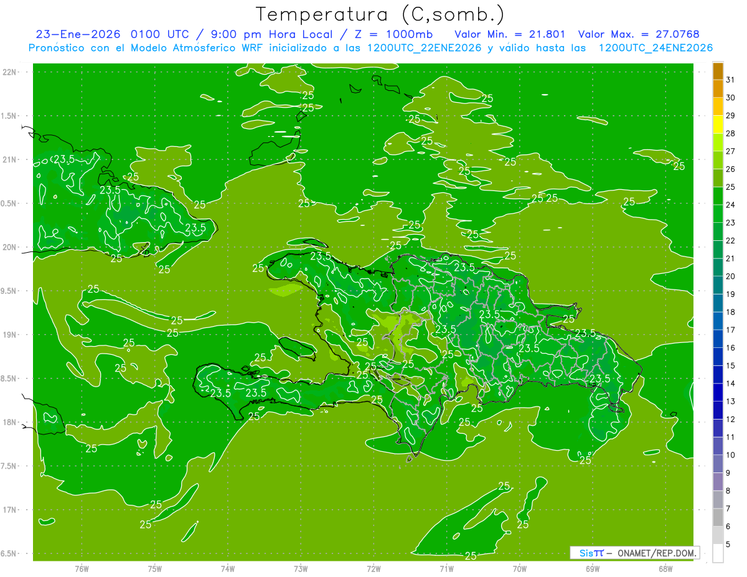Pick the gray 6–7 color scale swatch
Viewport: 747px width, 577px height.
(x=718, y=518)
